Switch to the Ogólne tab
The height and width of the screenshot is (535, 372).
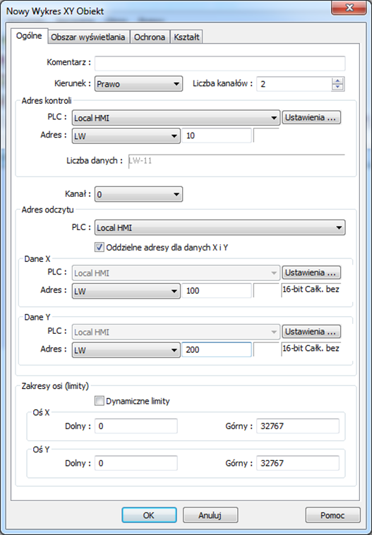30,36
